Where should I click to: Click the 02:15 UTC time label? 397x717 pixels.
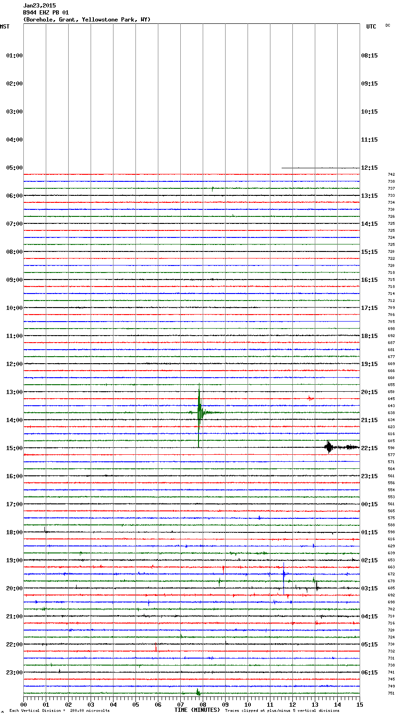369,560
